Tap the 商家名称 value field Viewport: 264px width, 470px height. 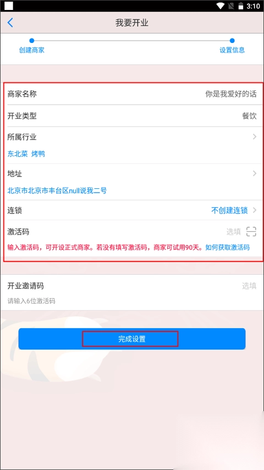[231, 94]
